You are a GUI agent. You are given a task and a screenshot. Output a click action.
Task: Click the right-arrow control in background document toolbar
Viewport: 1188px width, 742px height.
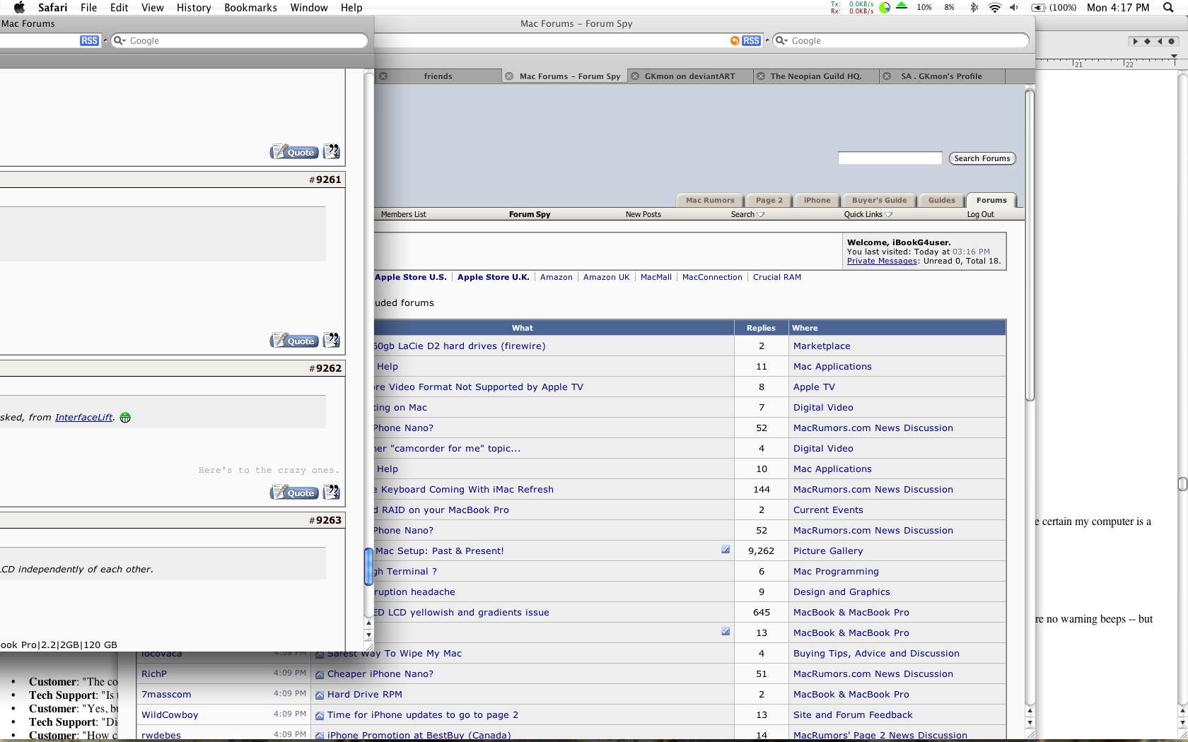[x=1135, y=41]
